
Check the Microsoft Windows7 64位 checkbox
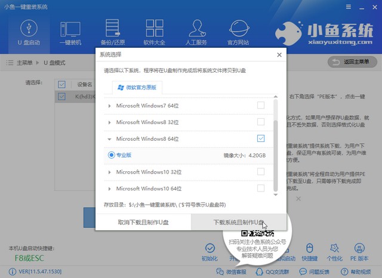click(x=260, y=106)
